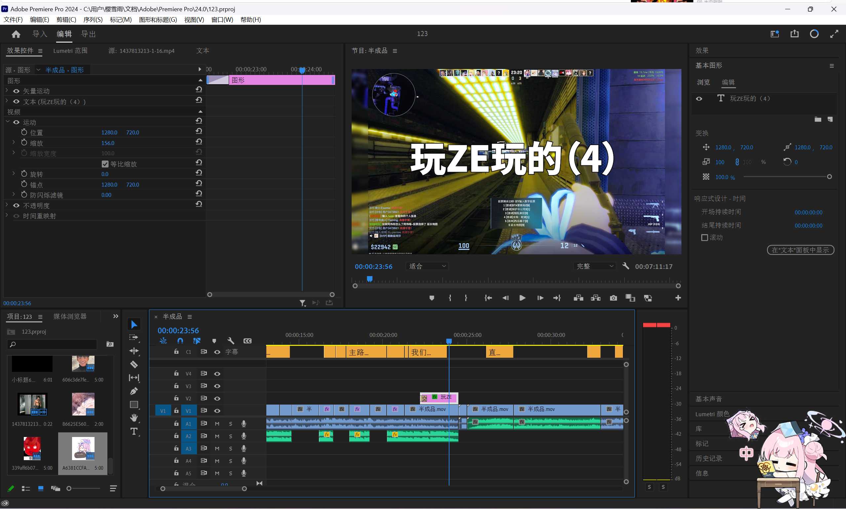Open Program monitor settings wrench
The width and height of the screenshot is (846, 509).
click(626, 266)
